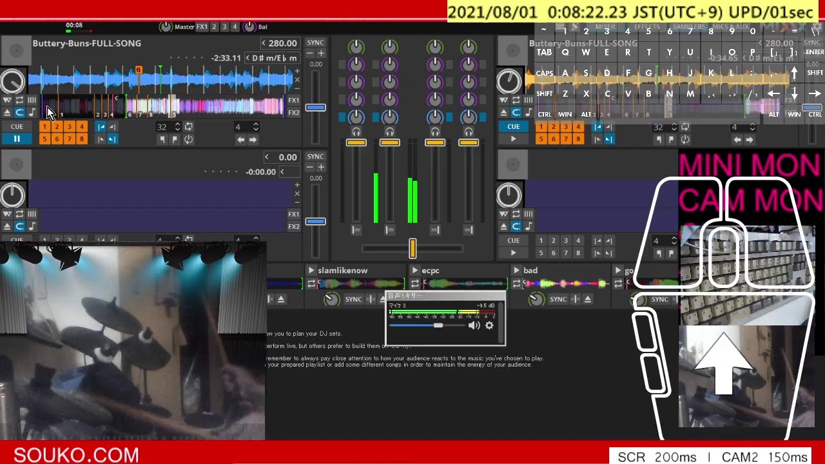825x464 pixels.
Task: Enable SYNC on the bottom-left deck
Action: click(x=315, y=157)
